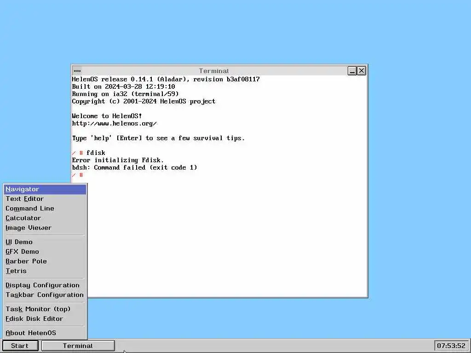Select the Terminal taskbar button

[78, 346]
